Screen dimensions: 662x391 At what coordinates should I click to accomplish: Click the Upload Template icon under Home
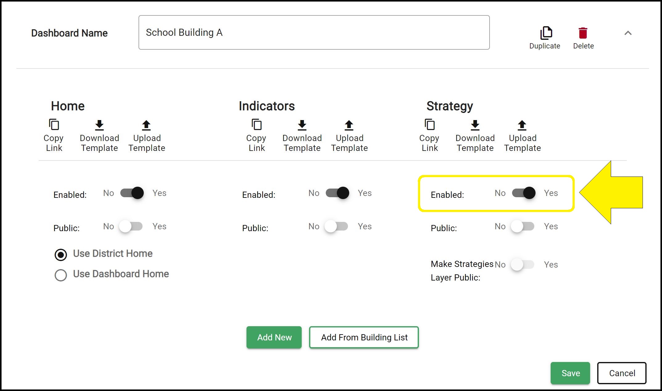pos(147,125)
